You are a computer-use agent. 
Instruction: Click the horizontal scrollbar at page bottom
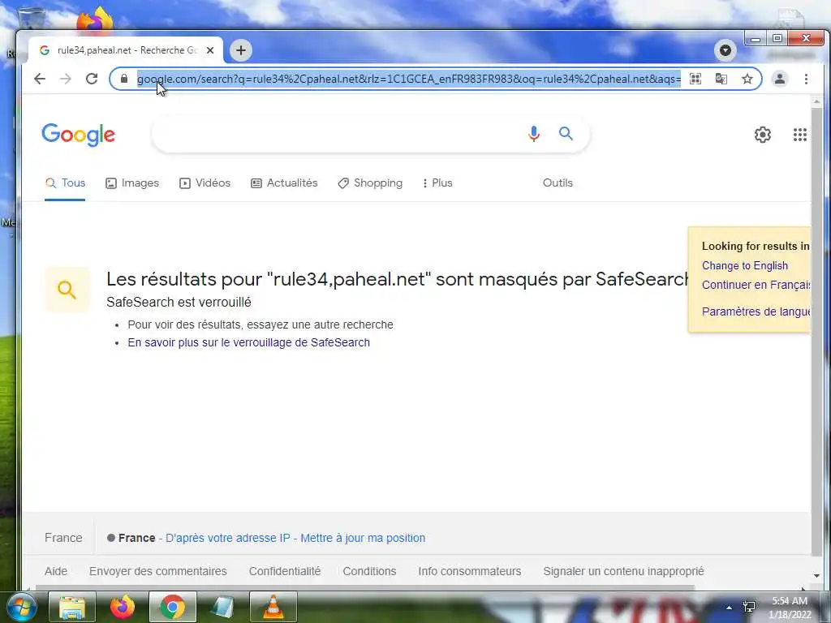point(364,587)
